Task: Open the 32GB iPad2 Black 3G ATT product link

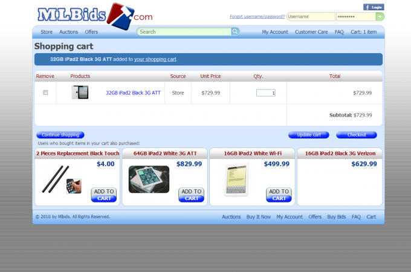Action: 133,92
